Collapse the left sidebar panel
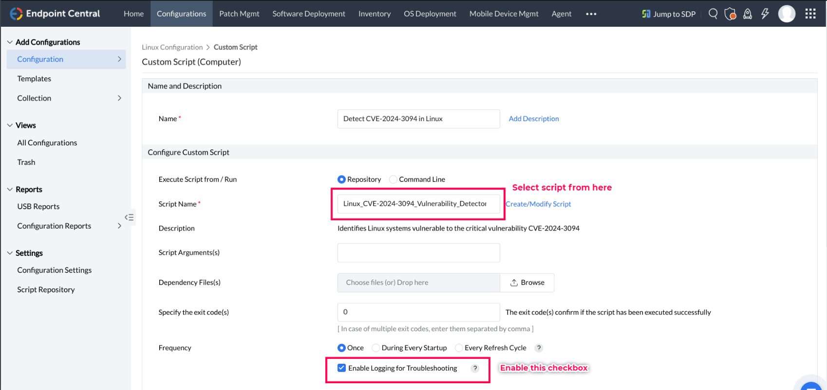Image resolution: width=827 pixels, height=390 pixels. point(129,217)
